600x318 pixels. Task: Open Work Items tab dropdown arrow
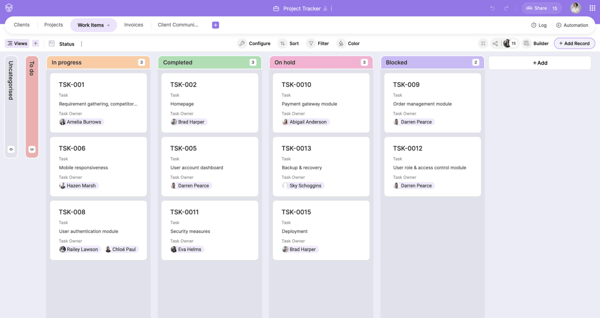click(109, 25)
